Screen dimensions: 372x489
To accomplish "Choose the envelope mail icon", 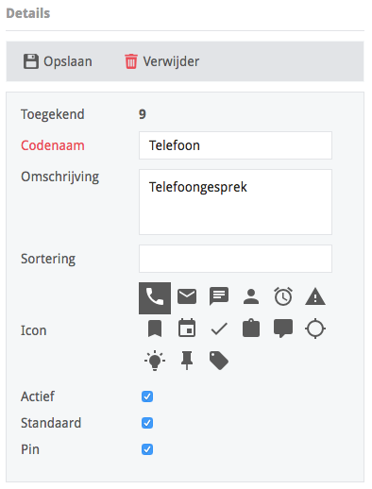I will tap(187, 296).
